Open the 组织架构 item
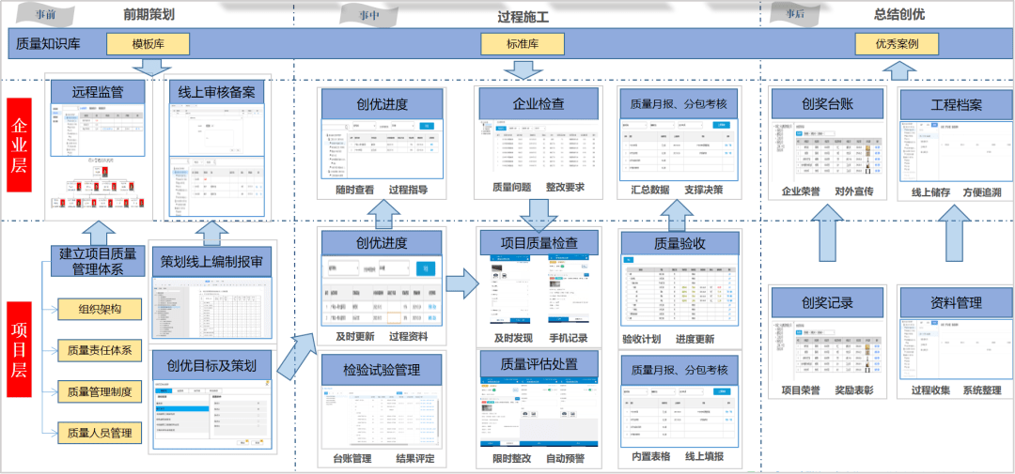Viewport: 1015px width, 474px height. point(101,309)
